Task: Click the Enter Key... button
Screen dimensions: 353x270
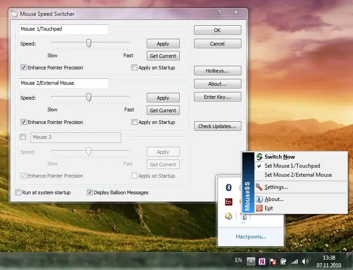Action: 217,96
